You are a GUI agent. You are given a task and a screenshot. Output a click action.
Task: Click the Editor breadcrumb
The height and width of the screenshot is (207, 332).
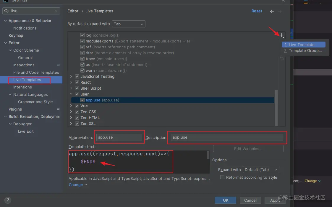pyautogui.click(x=73, y=11)
